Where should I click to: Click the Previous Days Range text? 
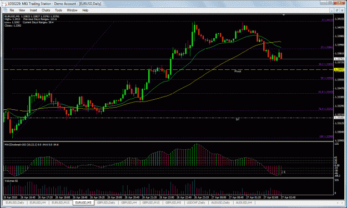[40, 19]
